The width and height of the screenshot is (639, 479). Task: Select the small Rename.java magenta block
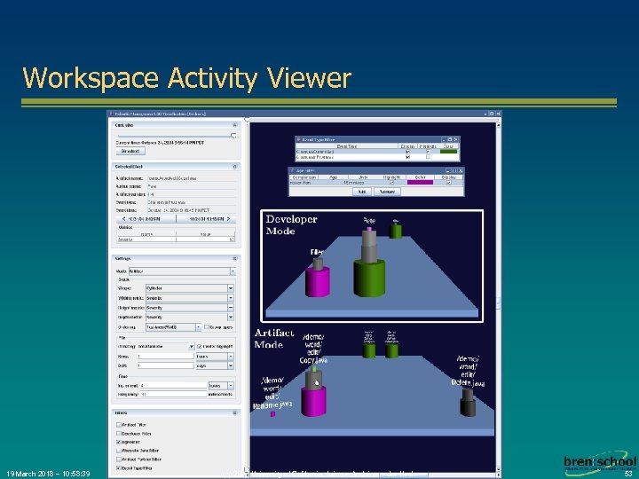[x=272, y=414]
